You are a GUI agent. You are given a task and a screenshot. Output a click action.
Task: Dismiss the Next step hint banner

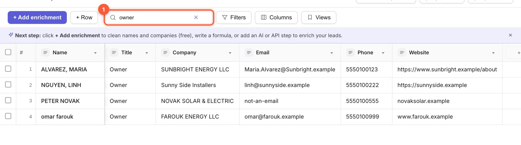coord(510,35)
